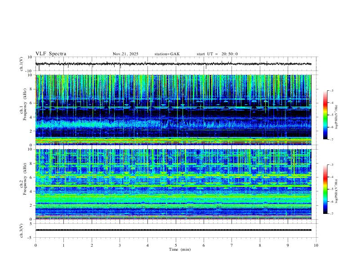Click the ch.3(V) axis label
The width and height of the screenshot is (356, 275).
[x=22, y=231]
